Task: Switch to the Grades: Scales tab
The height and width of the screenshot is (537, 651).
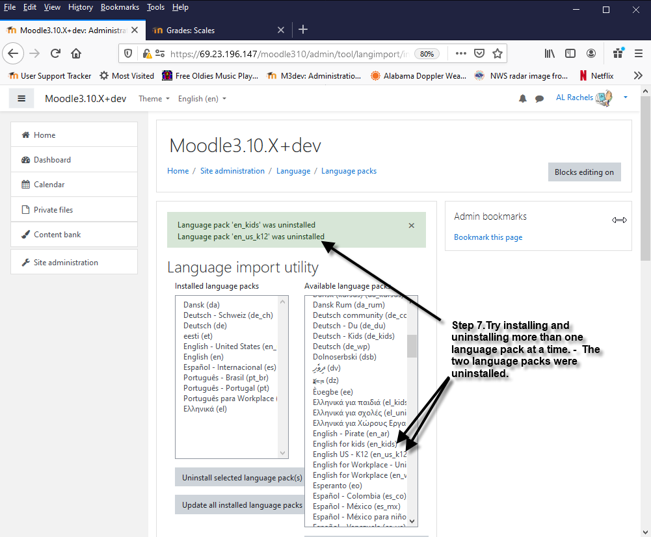Action: (219, 30)
